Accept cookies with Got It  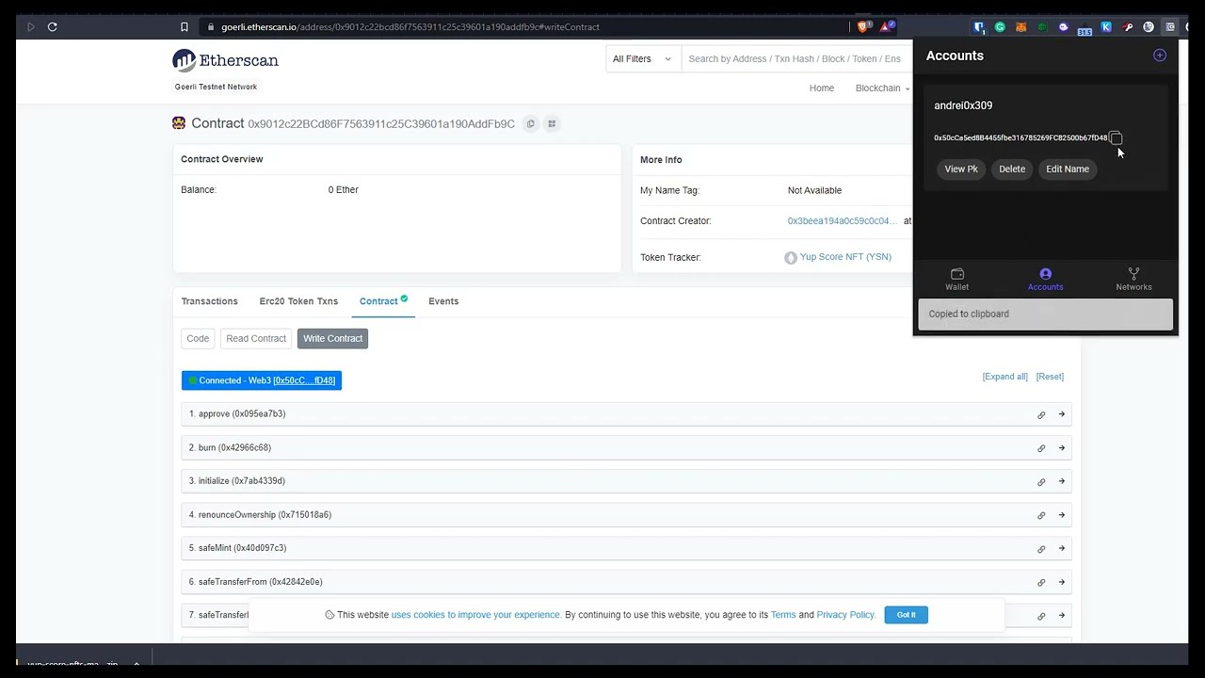[906, 615]
